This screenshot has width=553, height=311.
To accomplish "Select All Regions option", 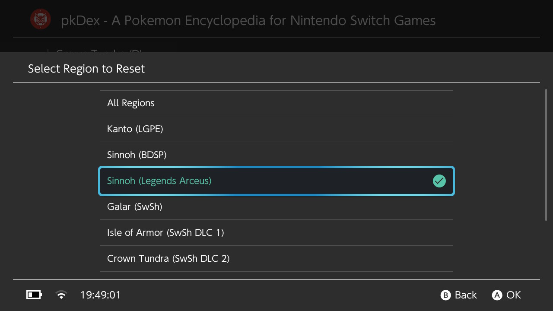I will click(276, 103).
